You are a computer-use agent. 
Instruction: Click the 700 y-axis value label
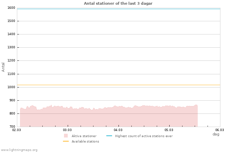click(12, 127)
